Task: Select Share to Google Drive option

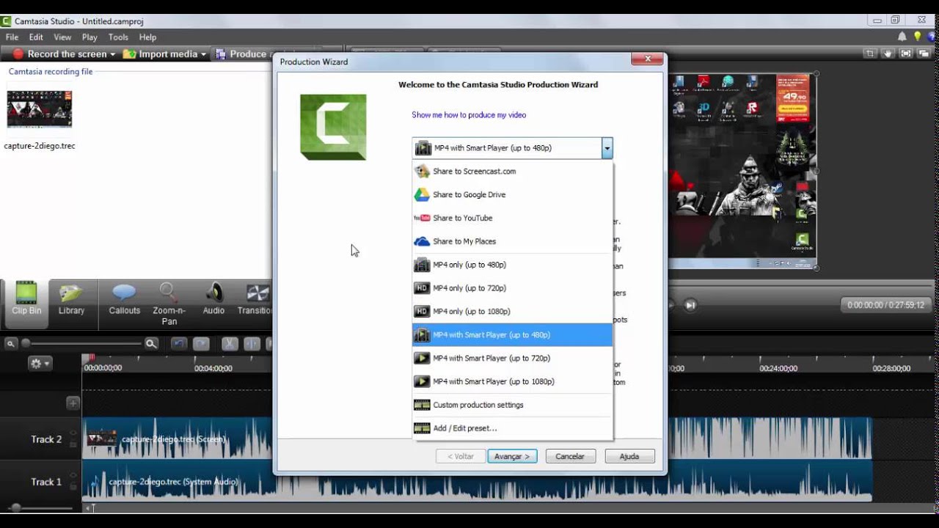Action: (x=512, y=194)
